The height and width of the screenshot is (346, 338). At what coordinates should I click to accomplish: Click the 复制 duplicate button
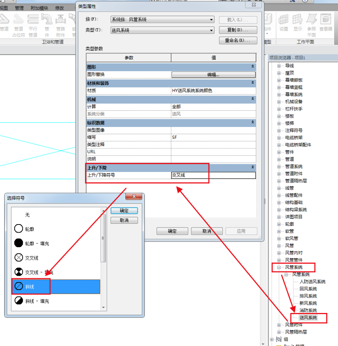click(x=238, y=30)
